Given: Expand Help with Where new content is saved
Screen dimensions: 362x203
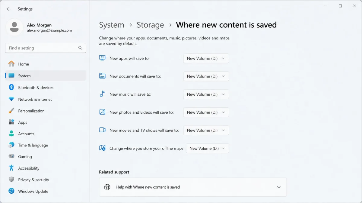Looking at the screenshot, I should pos(193,187).
